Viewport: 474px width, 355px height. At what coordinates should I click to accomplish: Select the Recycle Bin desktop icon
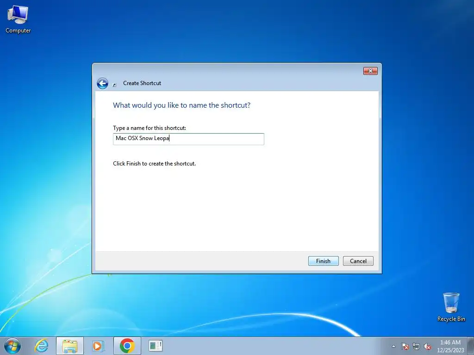pos(451,307)
